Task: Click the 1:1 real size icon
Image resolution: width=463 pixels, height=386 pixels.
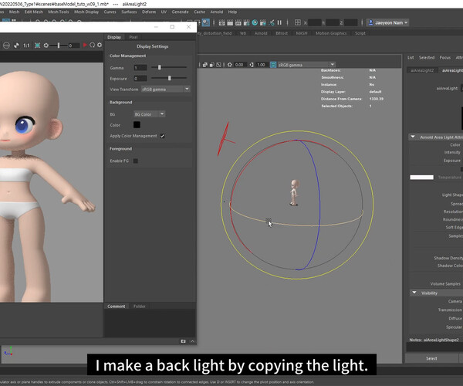Action: (x=27, y=46)
